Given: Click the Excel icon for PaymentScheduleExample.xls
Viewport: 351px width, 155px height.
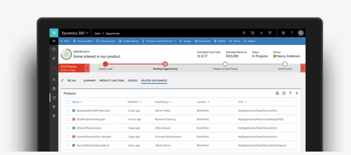Looking at the screenshot, I should [x=74, y=146].
